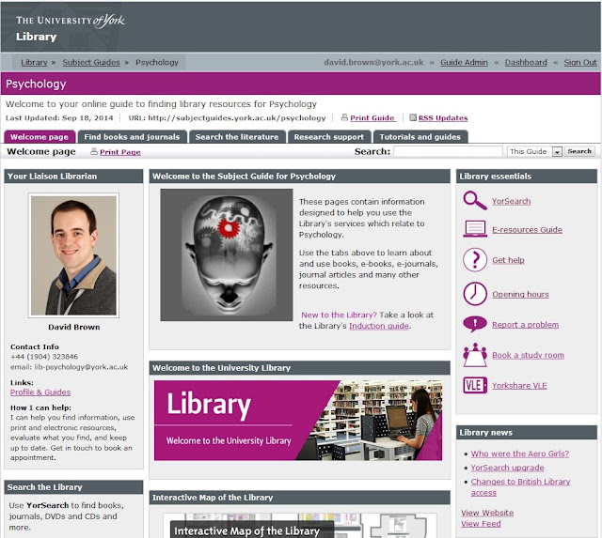Click into the guide Search text field

pos(448,151)
